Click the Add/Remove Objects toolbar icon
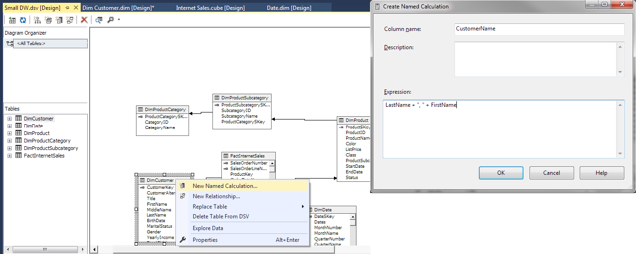This screenshot has height=254, width=636. (x=12, y=20)
